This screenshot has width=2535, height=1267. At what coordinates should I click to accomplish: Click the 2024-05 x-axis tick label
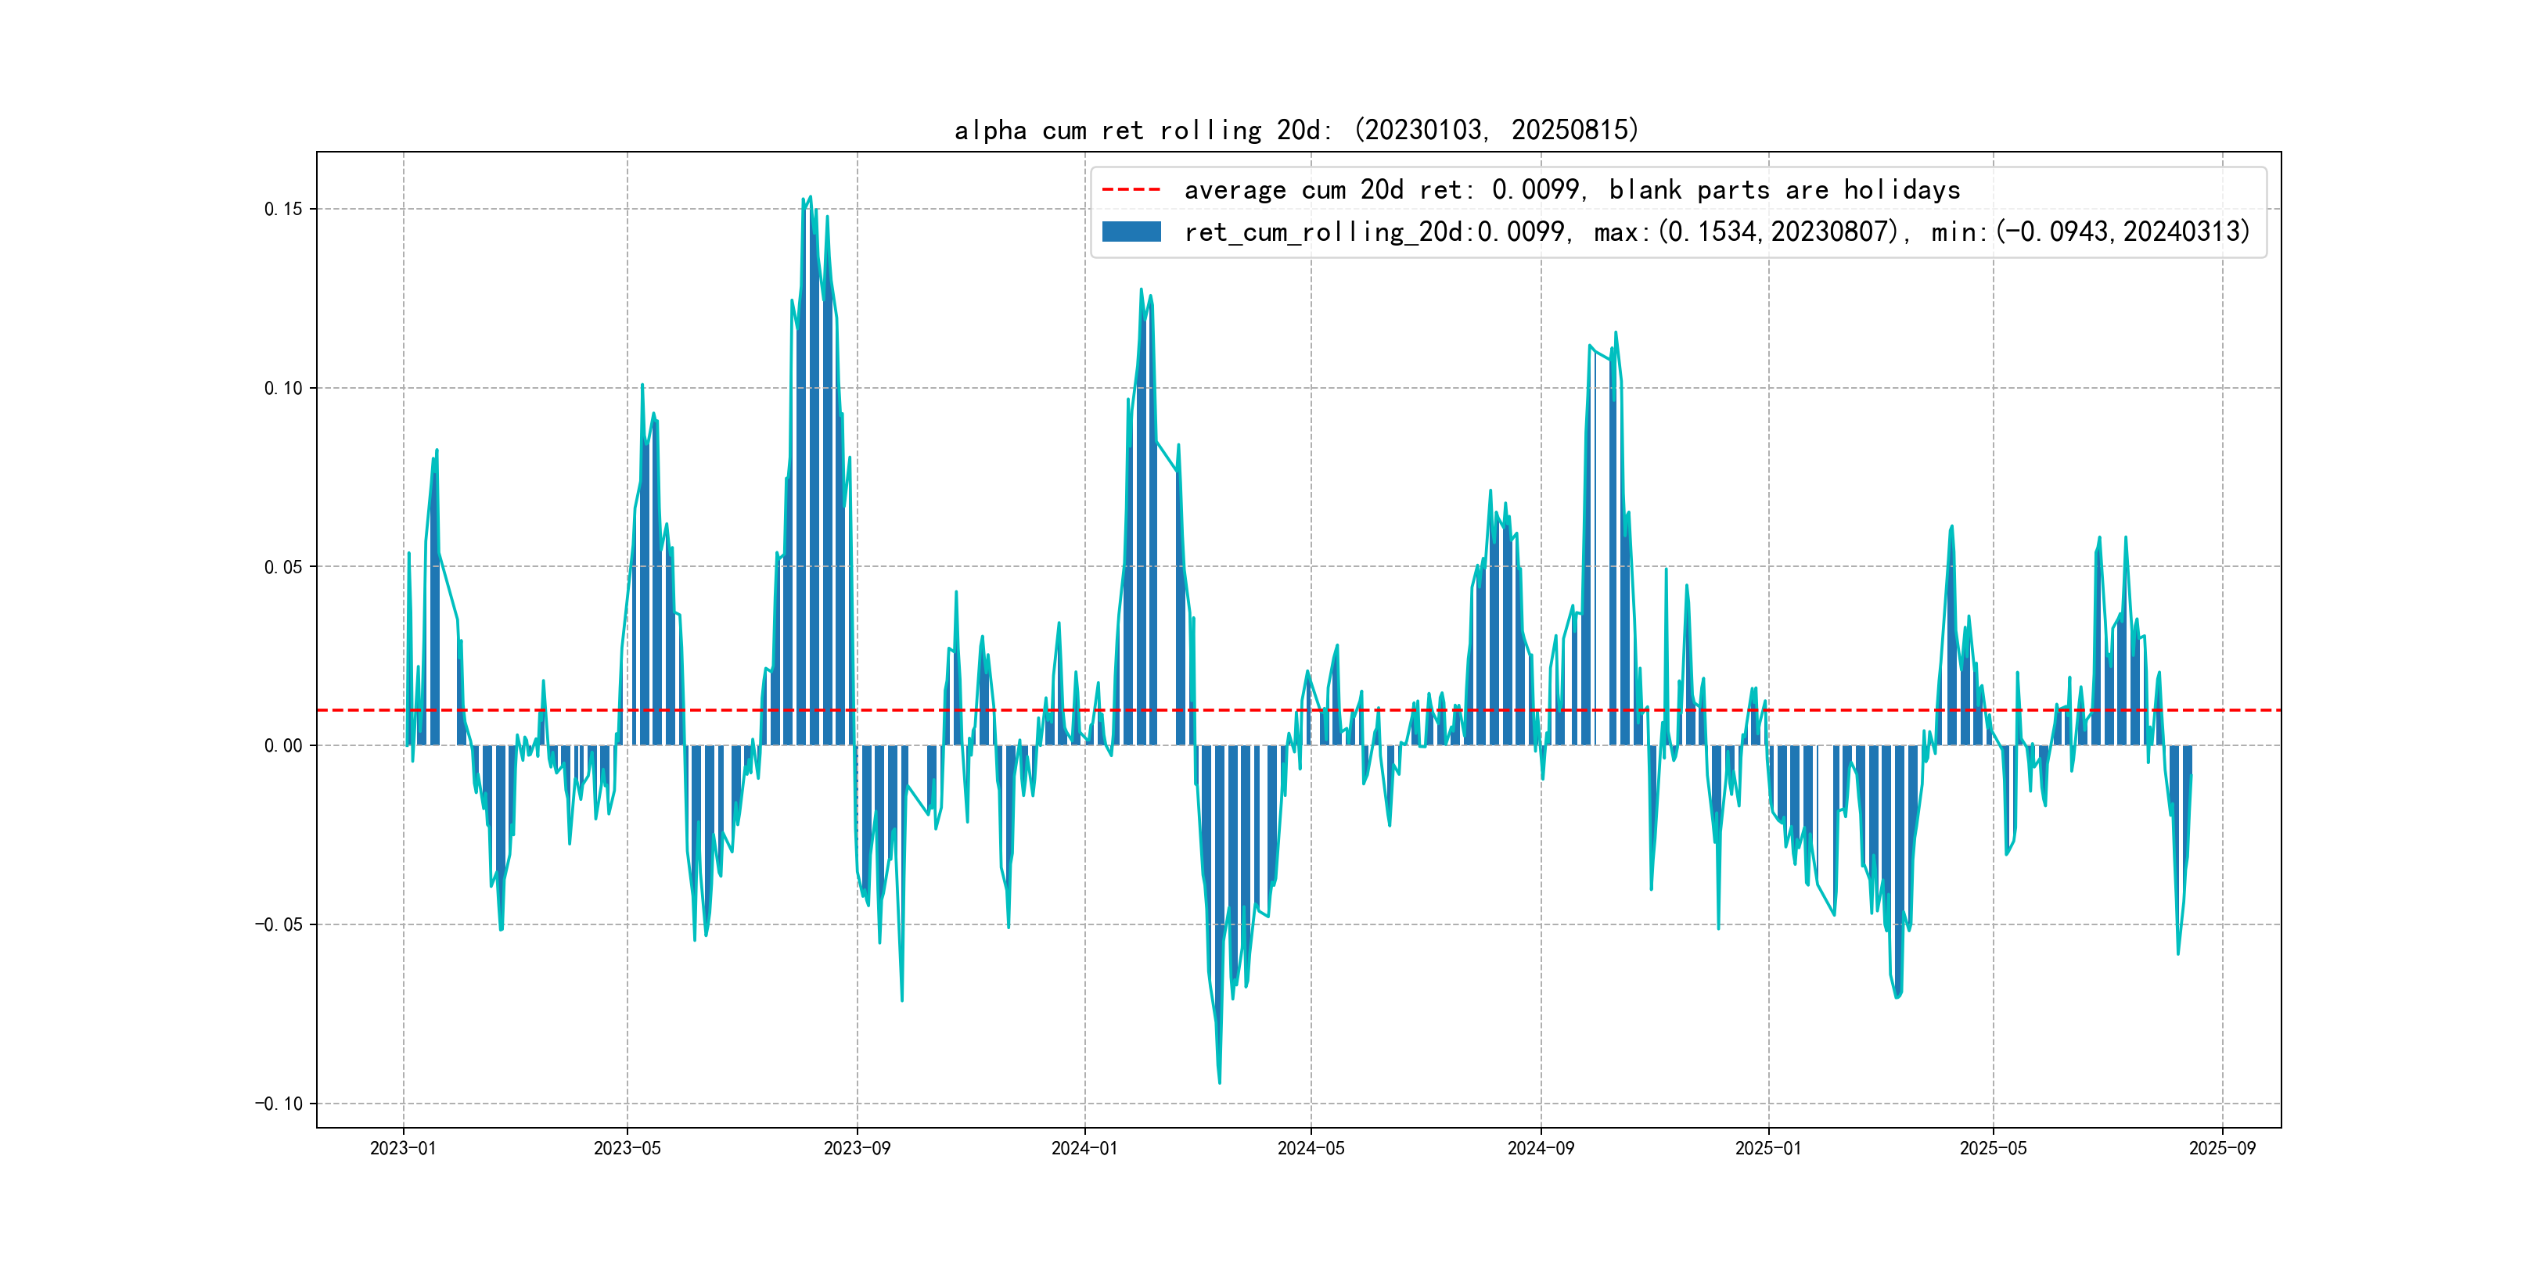(x=1310, y=1148)
